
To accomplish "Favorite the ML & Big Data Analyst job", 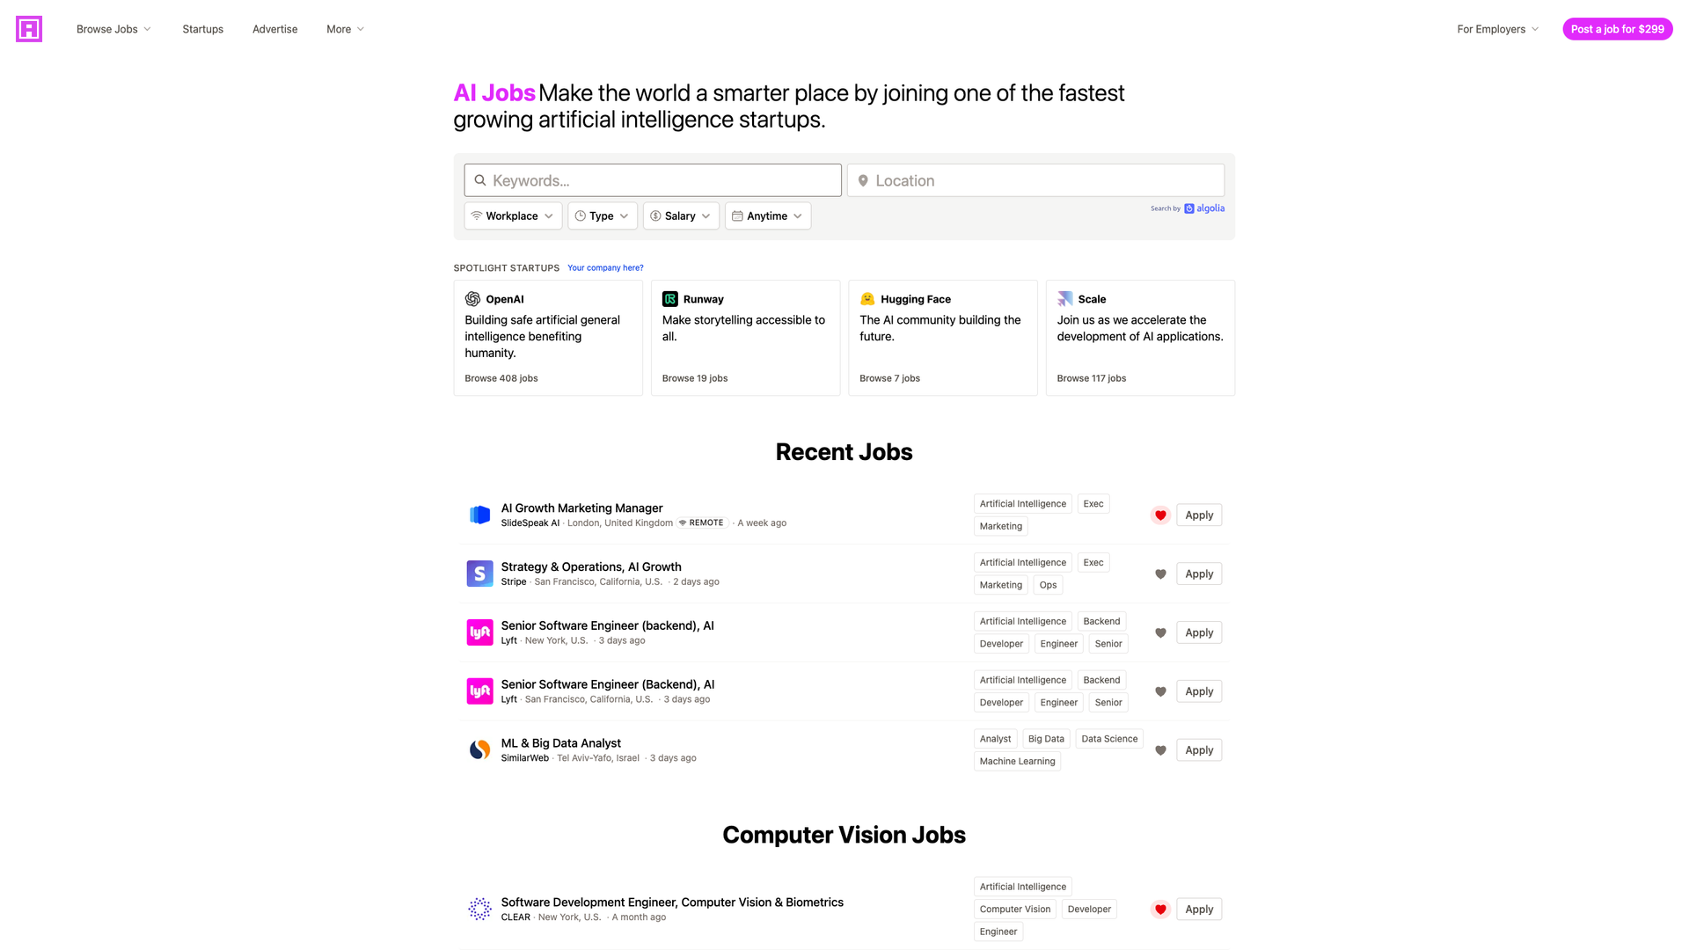I will (1160, 750).
